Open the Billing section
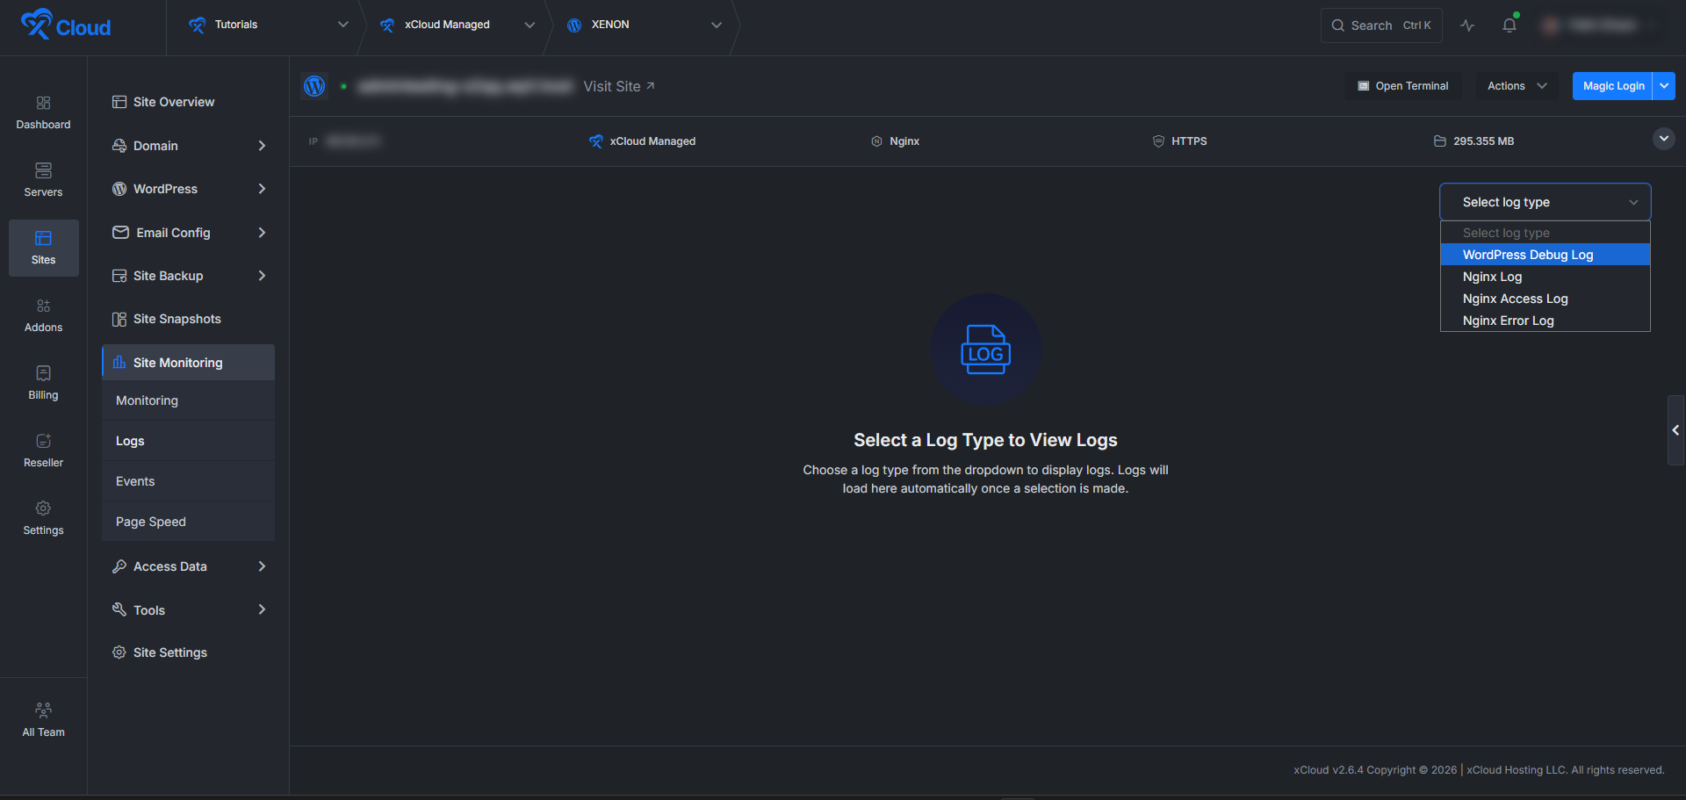Viewport: 1686px width, 800px height. click(43, 384)
